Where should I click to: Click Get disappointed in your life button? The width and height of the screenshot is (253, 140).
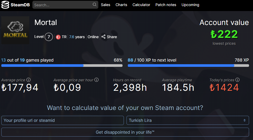click(125, 132)
